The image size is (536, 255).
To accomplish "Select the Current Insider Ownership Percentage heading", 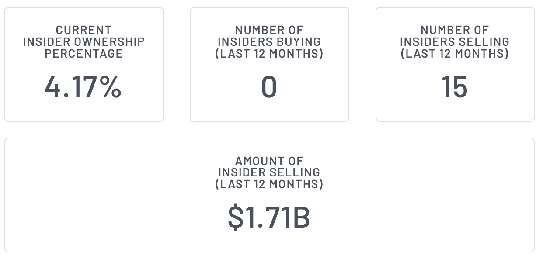I will [x=84, y=42].
